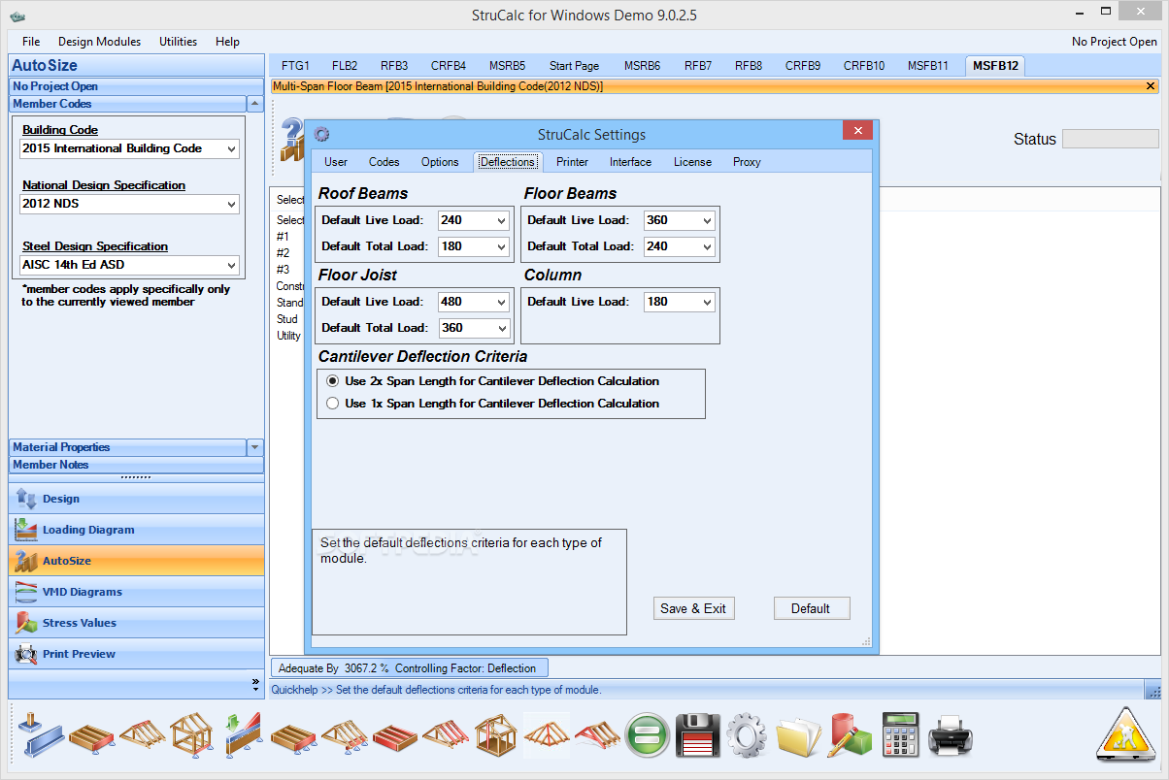This screenshot has width=1169, height=780.
Task: Switch to the Codes settings tab
Action: tap(384, 162)
